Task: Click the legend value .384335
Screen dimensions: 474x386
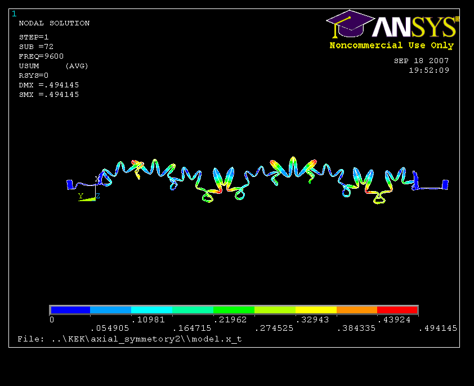Action: pos(356,328)
